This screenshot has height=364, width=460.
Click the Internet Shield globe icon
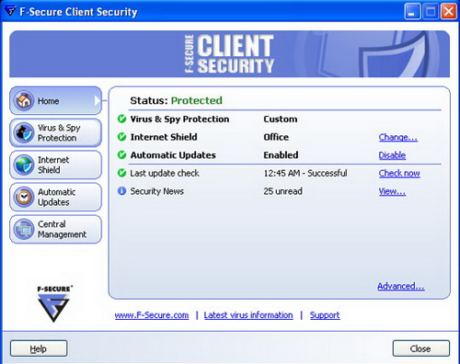tap(24, 165)
